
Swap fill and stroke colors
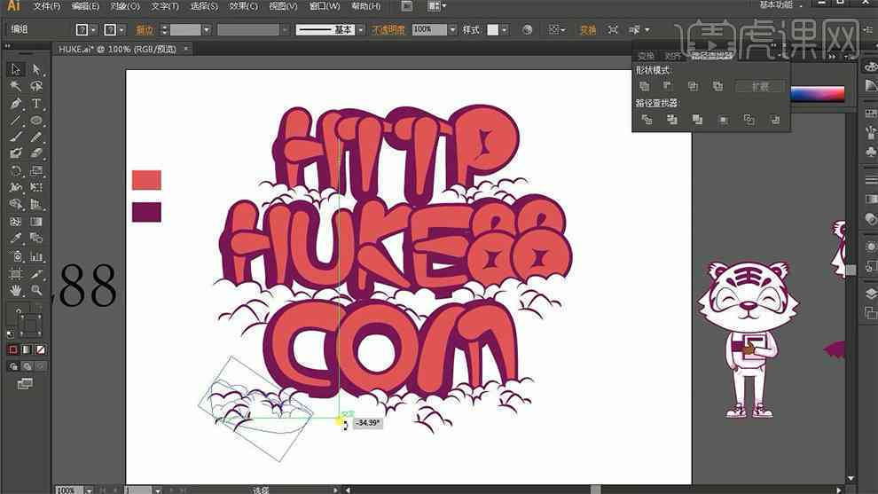[37, 307]
